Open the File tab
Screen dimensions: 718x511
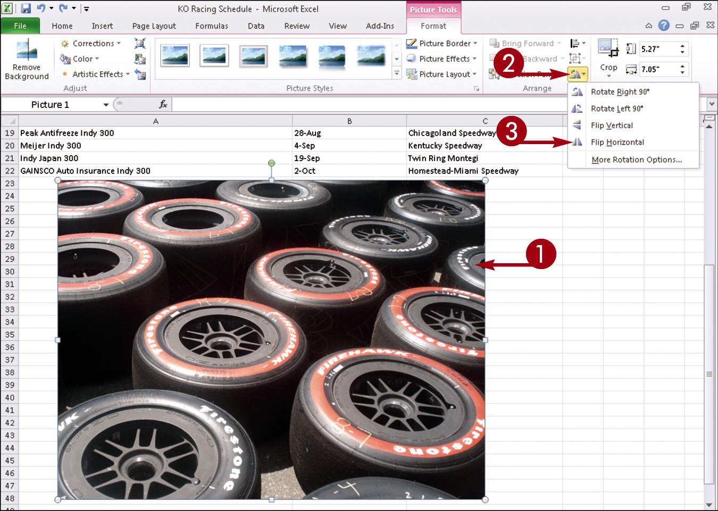[x=20, y=26]
